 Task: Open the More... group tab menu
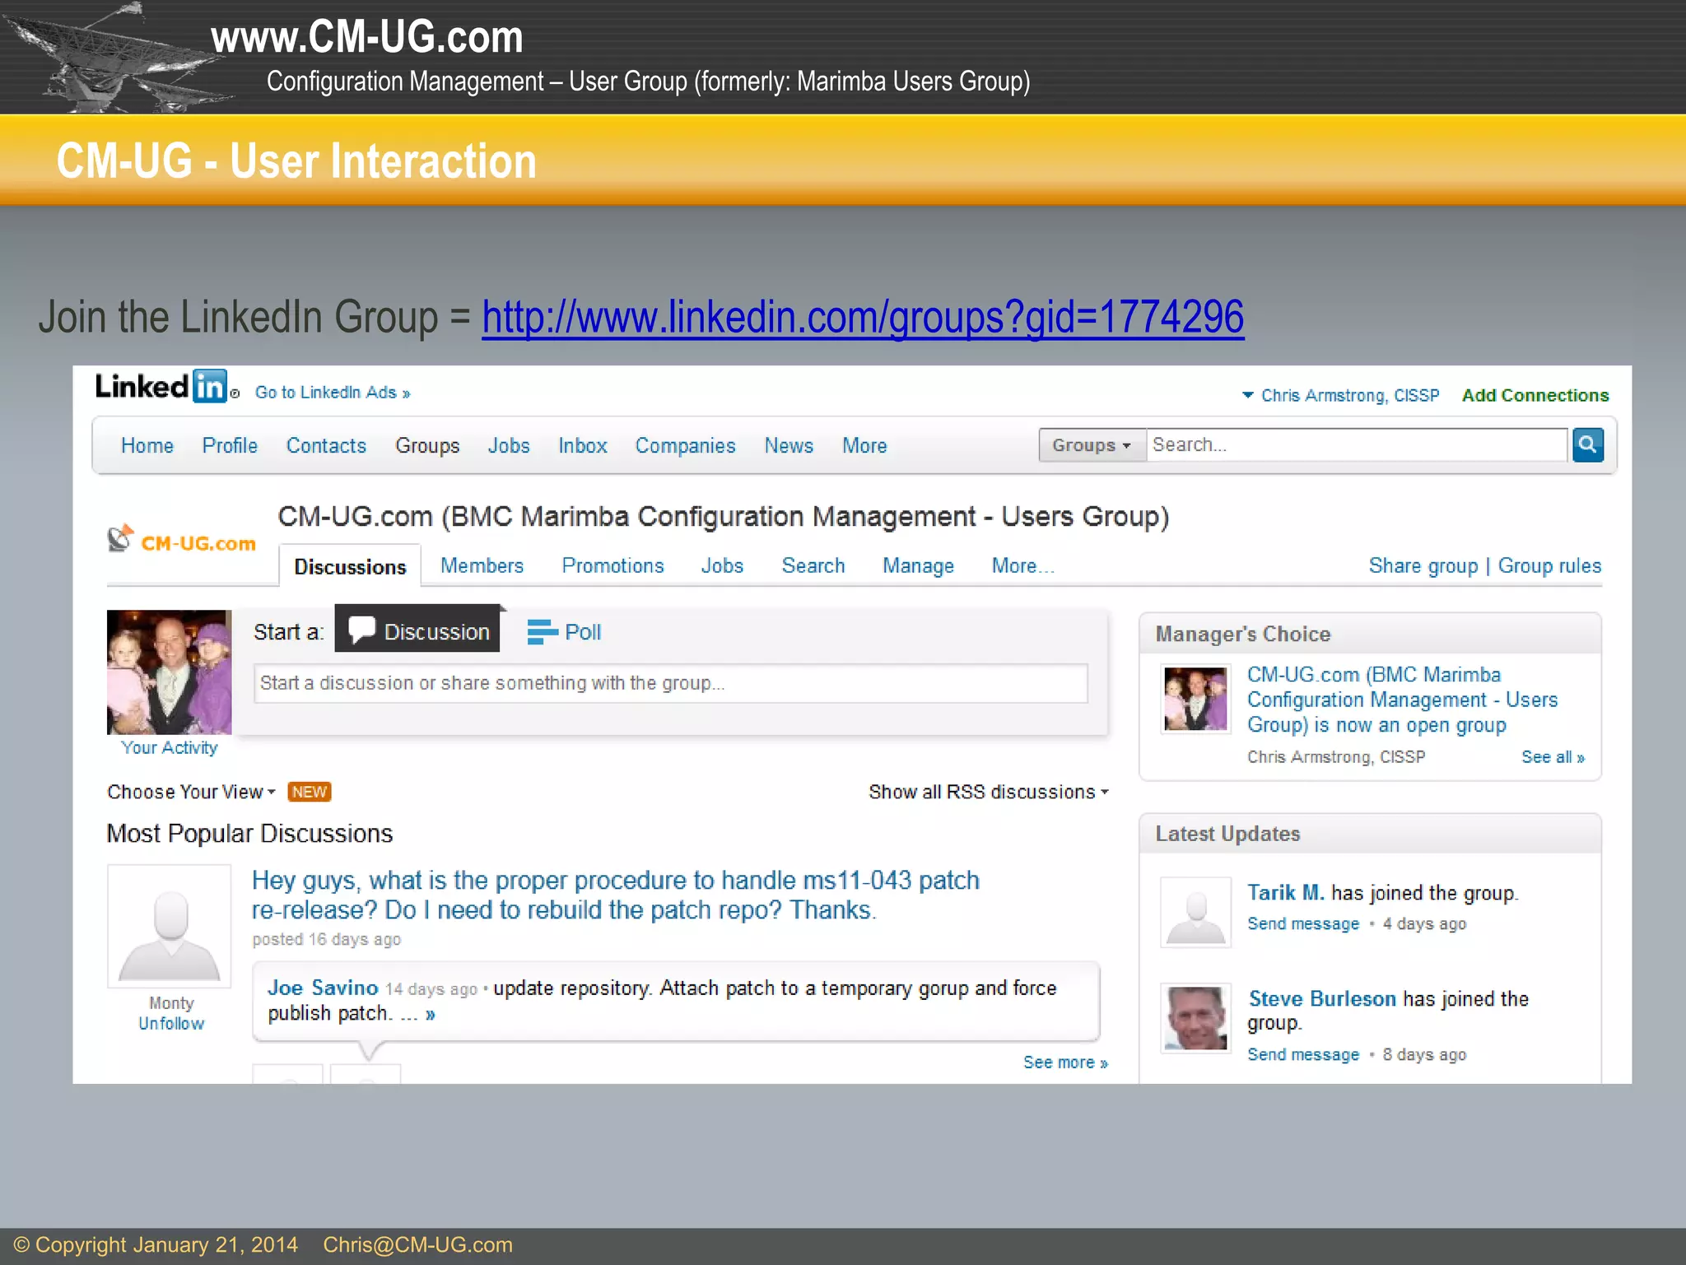pyautogui.click(x=1022, y=566)
